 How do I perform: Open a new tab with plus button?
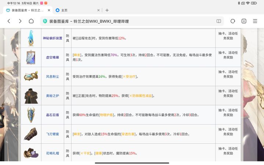[107, 10]
